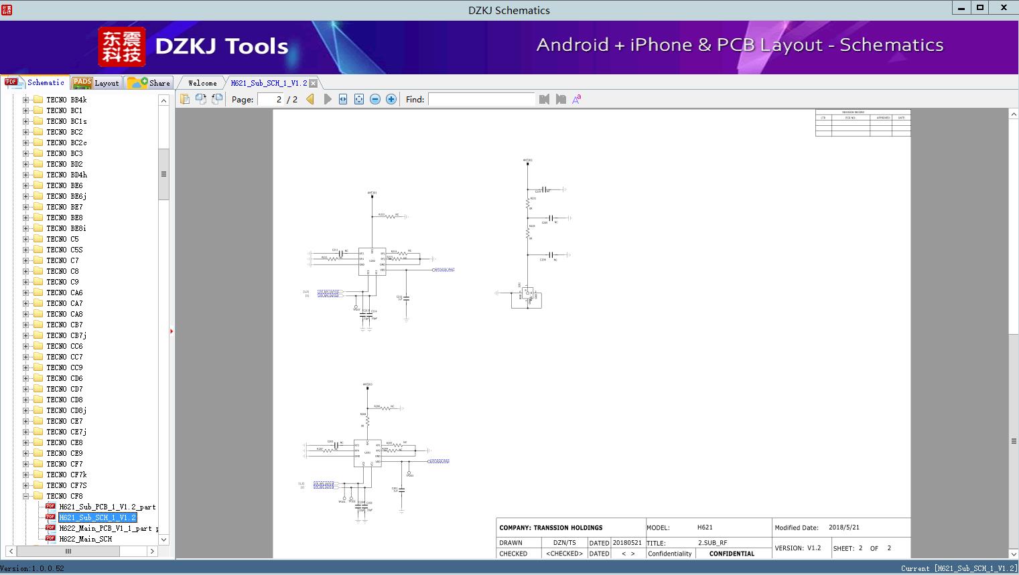
Task: Expand the TECNO CE7j folder
Action: pos(26,432)
